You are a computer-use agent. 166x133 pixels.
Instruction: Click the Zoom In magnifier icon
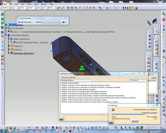click(81, 128)
